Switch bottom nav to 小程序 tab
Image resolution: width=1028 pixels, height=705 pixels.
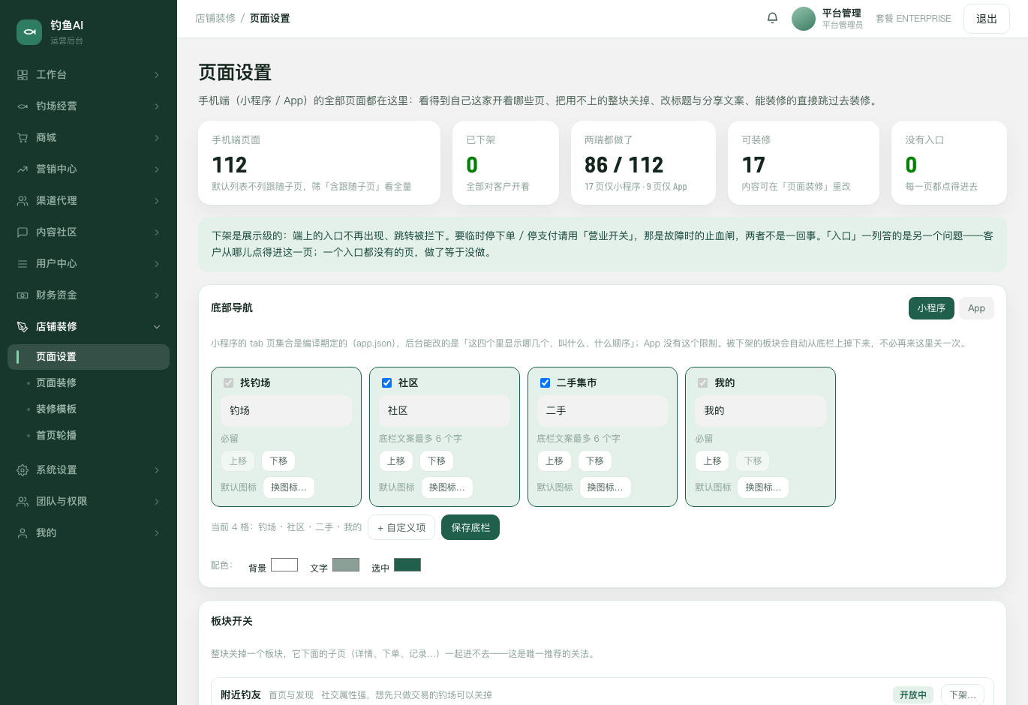click(931, 308)
